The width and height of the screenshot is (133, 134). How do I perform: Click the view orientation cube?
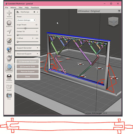(113, 21)
